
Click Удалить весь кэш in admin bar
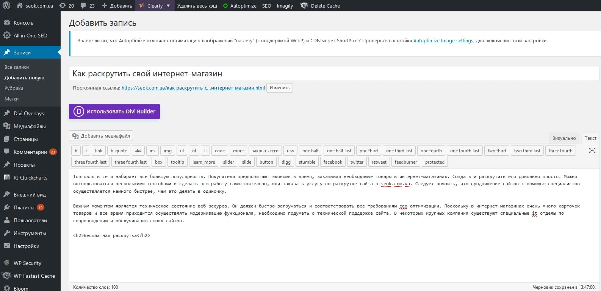click(197, 6)
